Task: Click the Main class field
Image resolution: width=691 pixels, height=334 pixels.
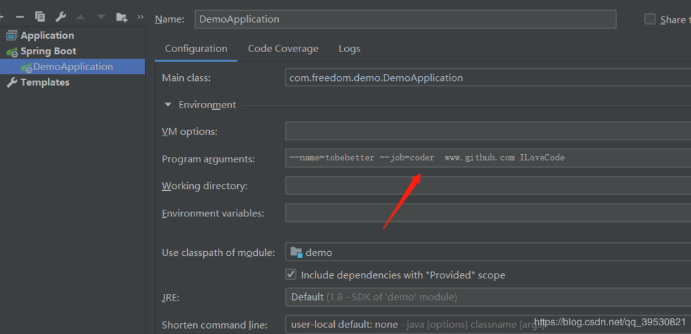Action: click(488, 77)
